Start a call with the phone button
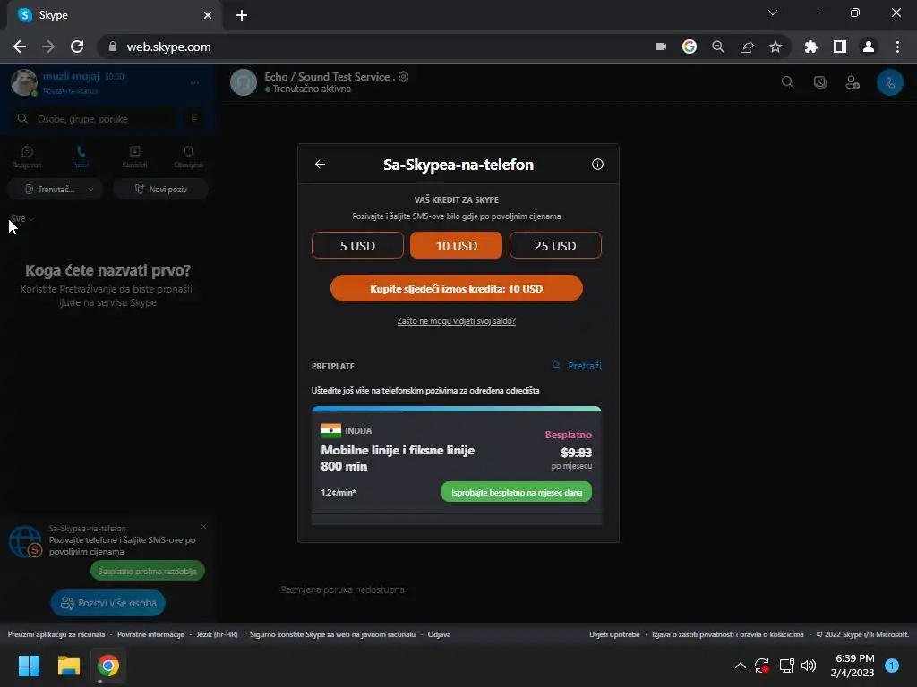This screenshot has height=687, width=917. (x=889, y=83)
